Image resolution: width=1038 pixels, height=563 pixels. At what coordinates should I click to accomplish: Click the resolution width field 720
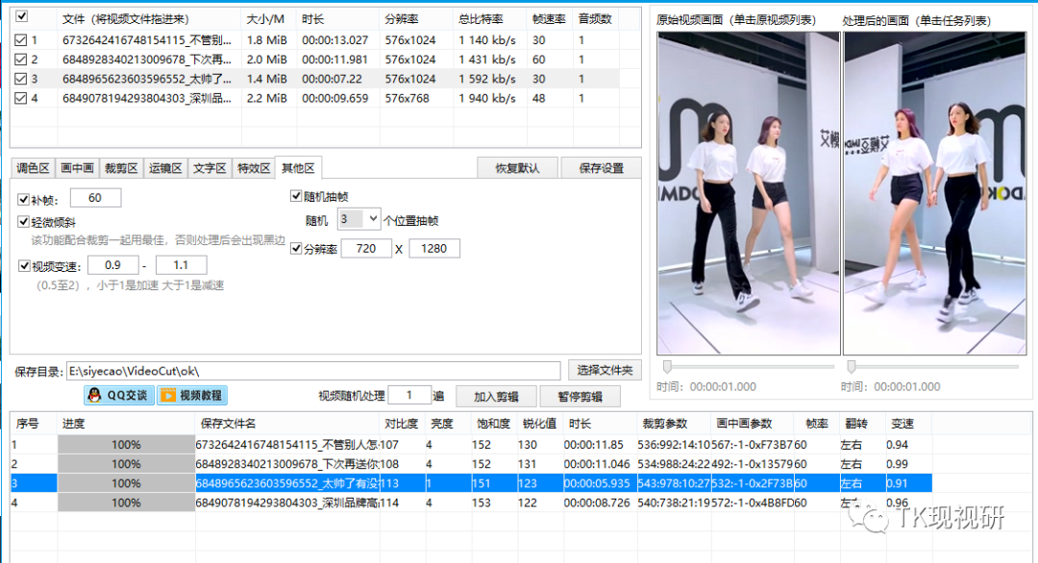(x=366, y=248)
